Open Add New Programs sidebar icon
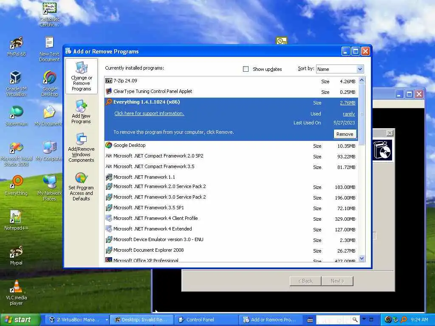435x326 pixels. pyautogui.click(x=81, y=112)
